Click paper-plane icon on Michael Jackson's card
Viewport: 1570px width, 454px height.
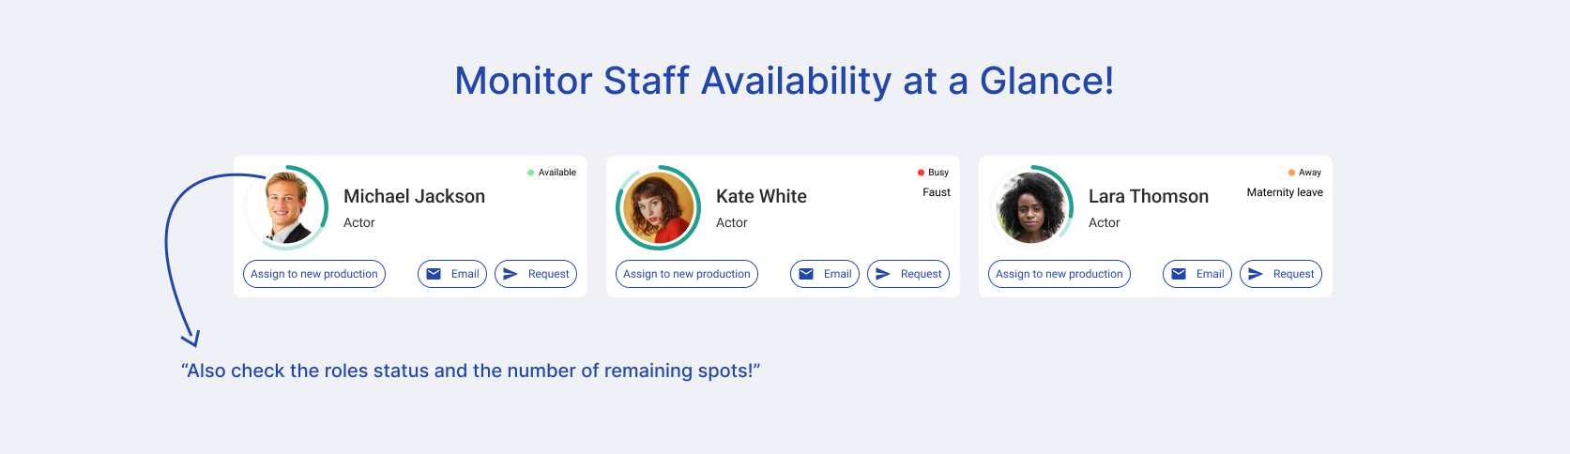point(511,274)
